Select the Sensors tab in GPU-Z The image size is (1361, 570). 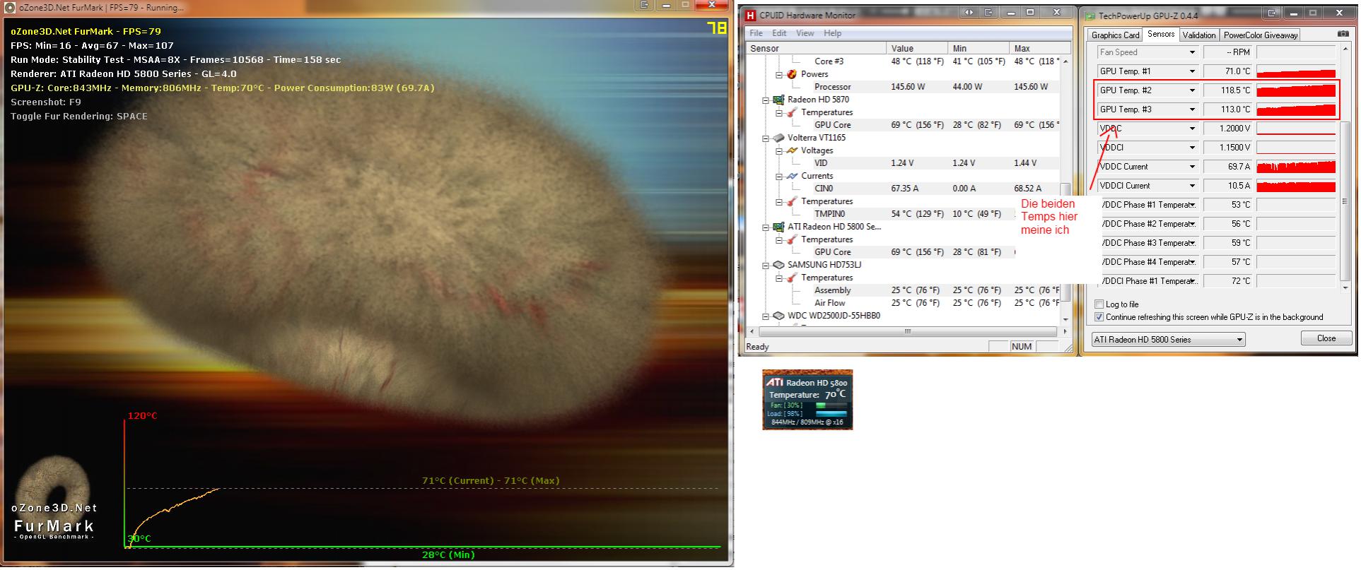click(1161, 34)
